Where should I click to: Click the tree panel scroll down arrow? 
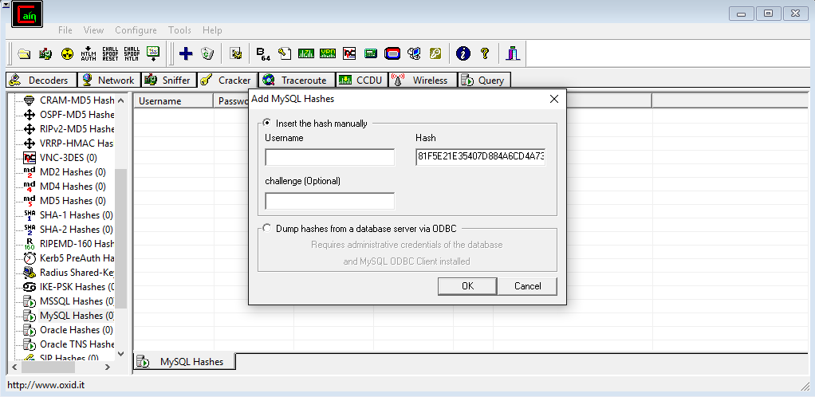point(121,355)
